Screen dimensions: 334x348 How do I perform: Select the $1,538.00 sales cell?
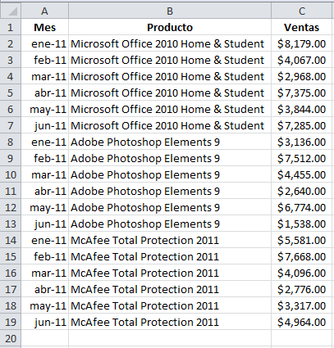pyautogui.click(x=302, y=224)
